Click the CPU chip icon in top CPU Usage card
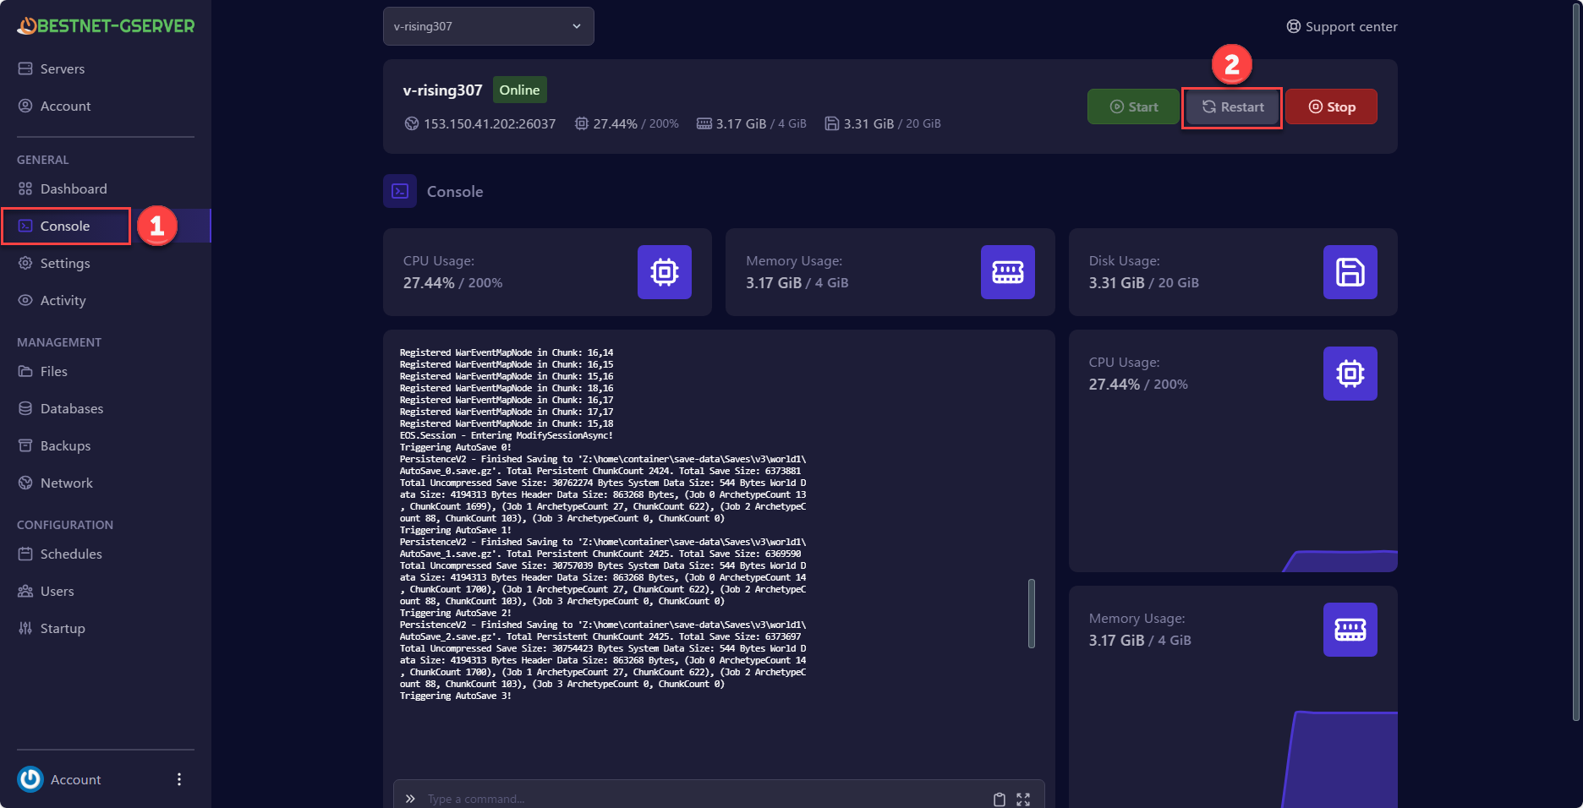This screenshot has height=808, width=1583. click(665, 272)
